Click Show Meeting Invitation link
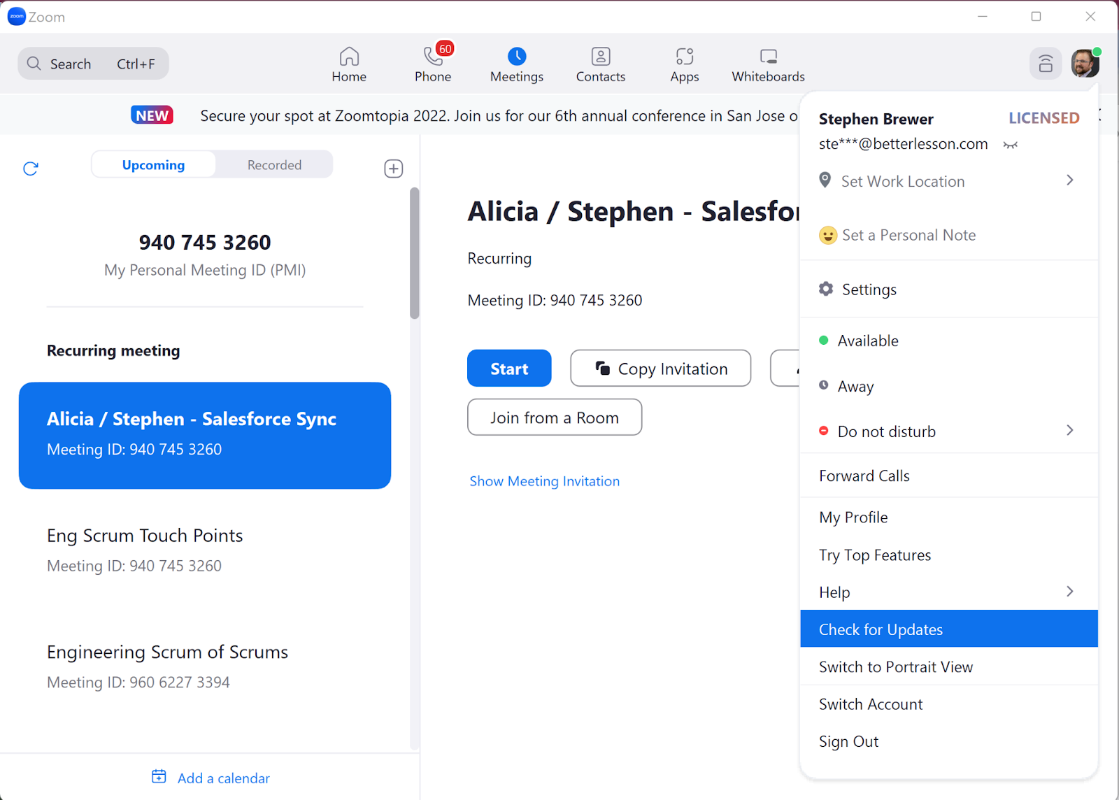The height and width of the screenshot is (800, 1119). click(544, 481)
